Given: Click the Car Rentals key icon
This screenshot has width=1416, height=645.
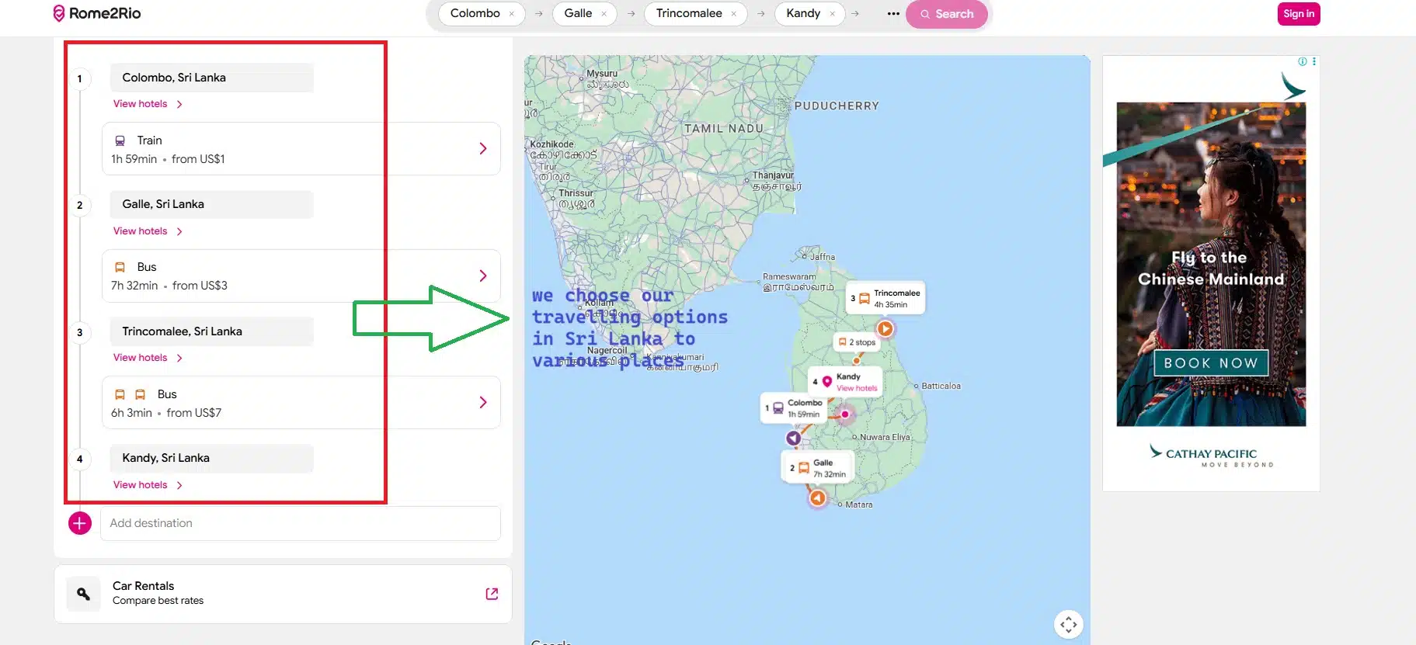Looking at the screenshot, I should [83, 594].
